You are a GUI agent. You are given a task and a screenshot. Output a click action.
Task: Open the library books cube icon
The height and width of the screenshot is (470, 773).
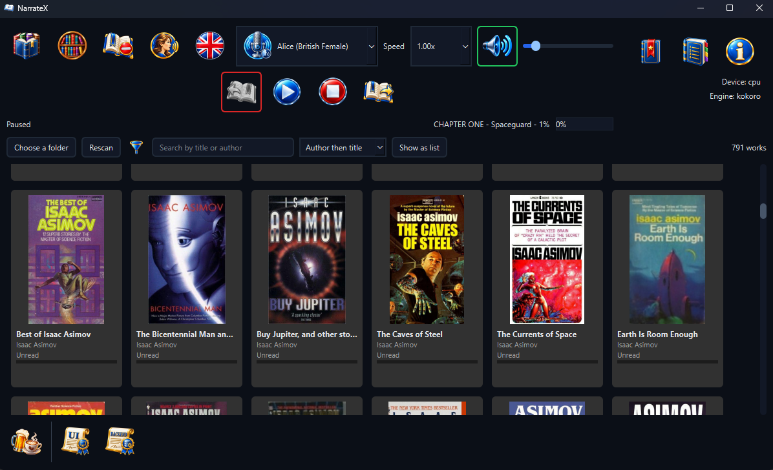pyautogui.click(x=26, y=46)
